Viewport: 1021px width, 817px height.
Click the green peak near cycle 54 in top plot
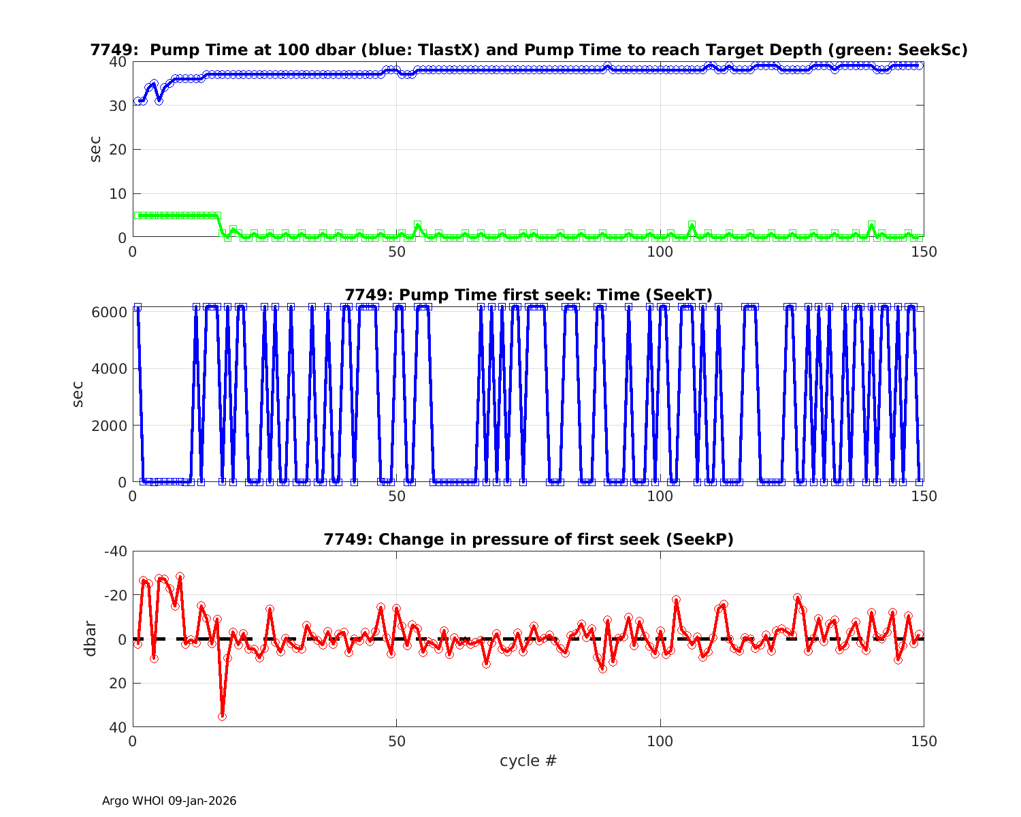(x=417, y=224)
